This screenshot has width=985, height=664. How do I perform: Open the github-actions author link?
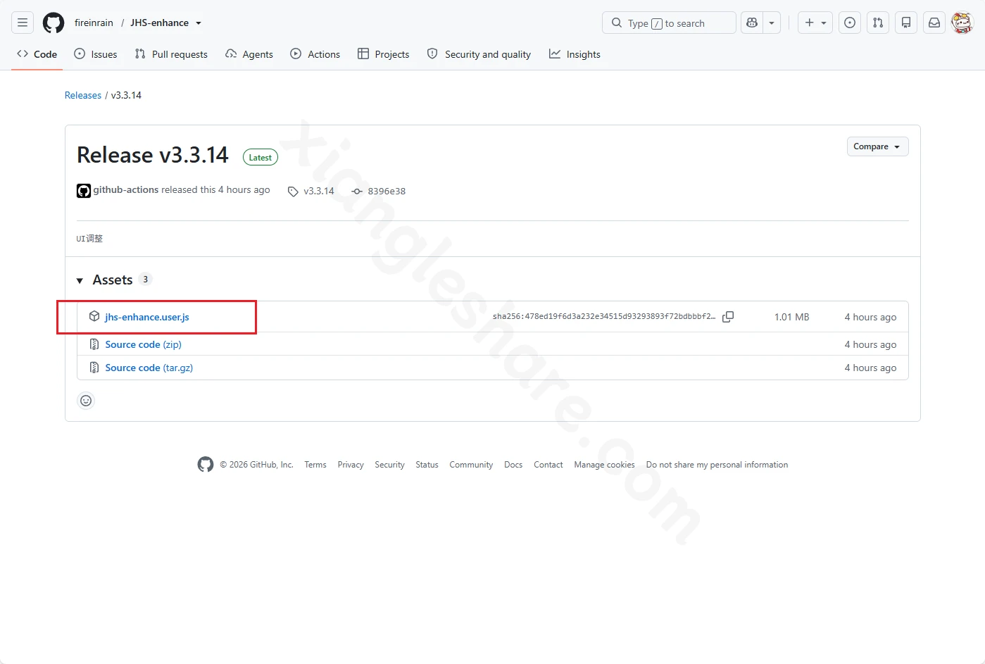coord(126,189)
